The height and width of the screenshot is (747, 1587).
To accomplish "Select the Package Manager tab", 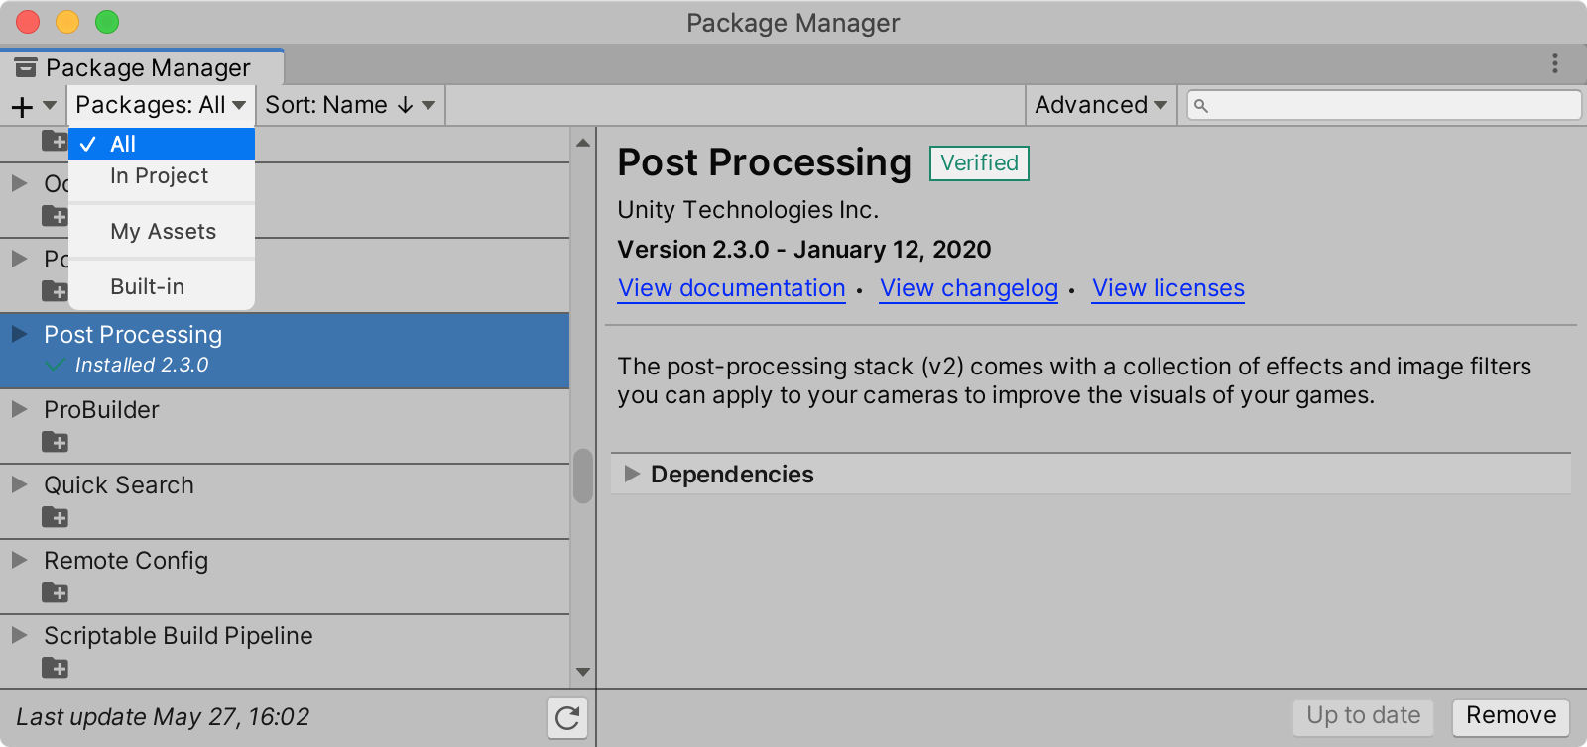I will click(x=142, y=67).
